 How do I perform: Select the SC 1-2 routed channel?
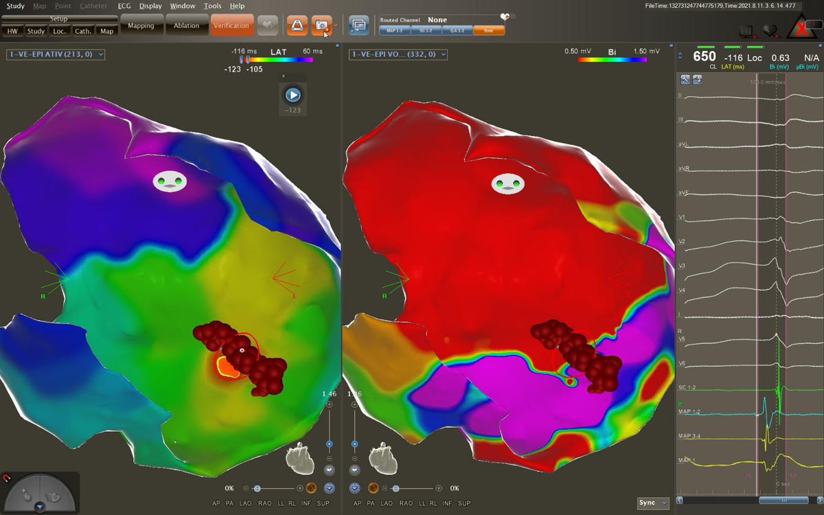coord(426,30)
